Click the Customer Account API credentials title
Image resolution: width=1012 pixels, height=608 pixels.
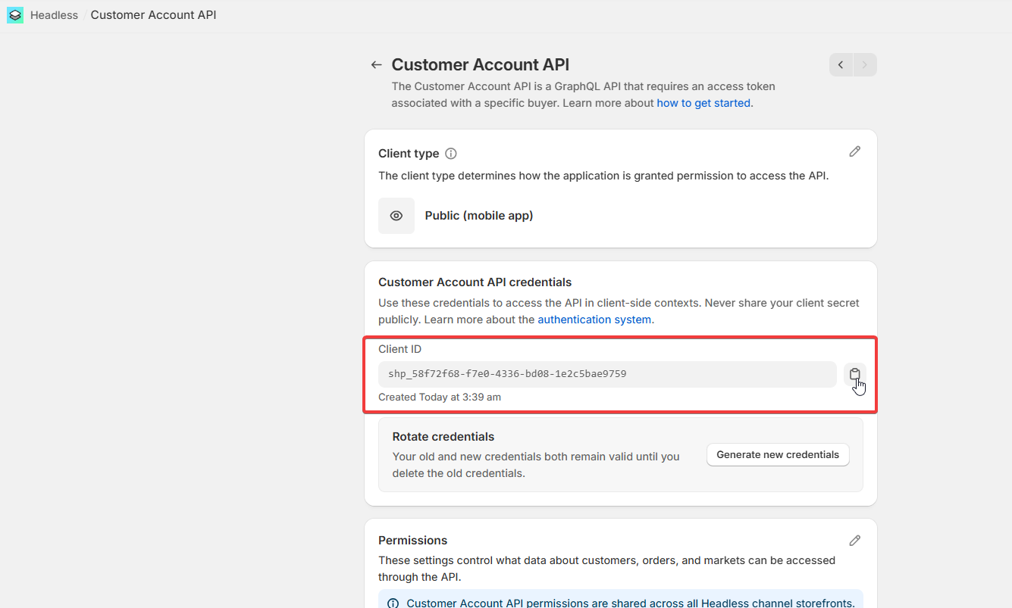click(x=475, y=282)
